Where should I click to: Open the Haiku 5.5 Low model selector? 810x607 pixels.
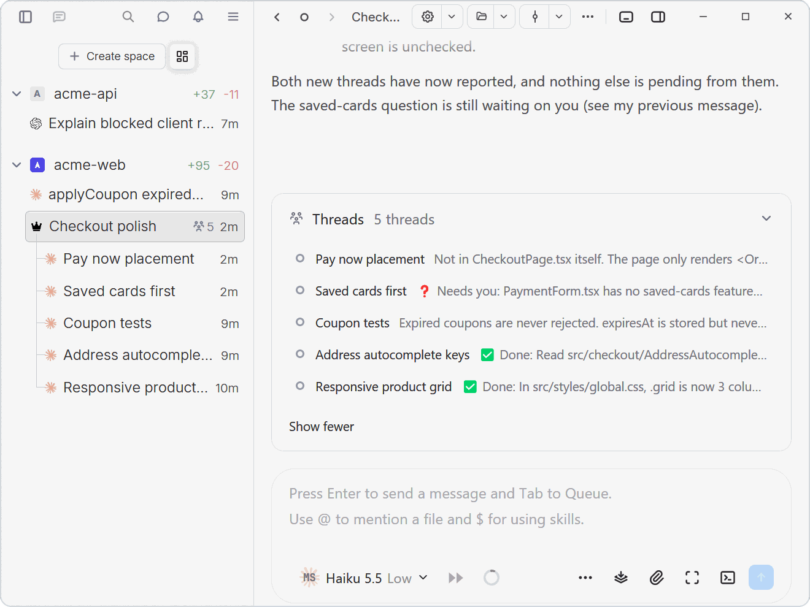[365, 578]
